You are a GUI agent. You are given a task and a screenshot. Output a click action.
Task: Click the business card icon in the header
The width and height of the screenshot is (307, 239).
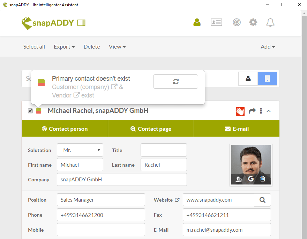click(x=216, y=22)
